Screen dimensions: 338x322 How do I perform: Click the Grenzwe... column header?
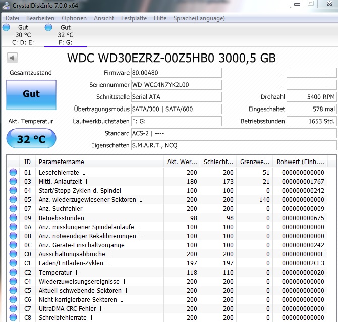(x=255, y=162)
